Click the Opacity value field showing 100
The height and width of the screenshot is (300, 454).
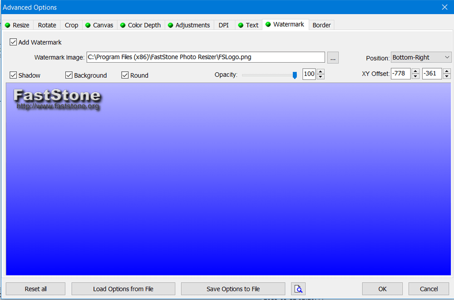[x=309, y=74]
